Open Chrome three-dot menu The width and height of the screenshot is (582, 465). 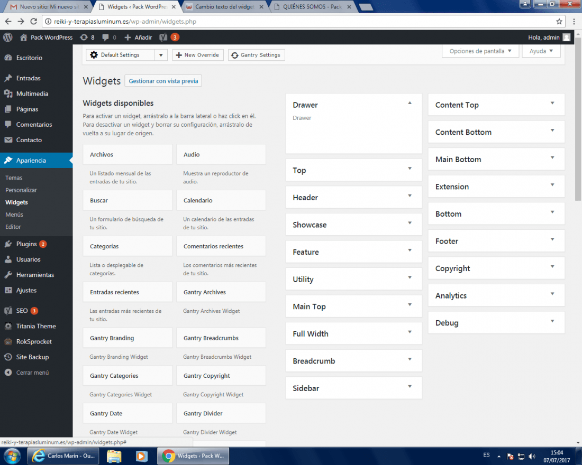coord(574,22)
